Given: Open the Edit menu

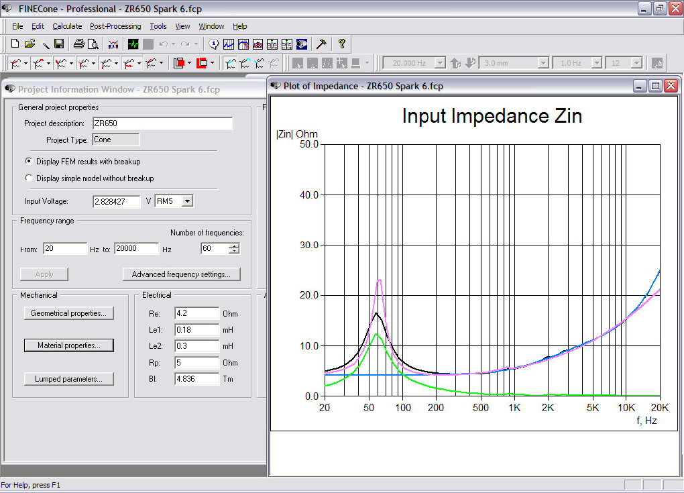Looking at the screenshot, I should pyautogui.click(x=38, y=26).
